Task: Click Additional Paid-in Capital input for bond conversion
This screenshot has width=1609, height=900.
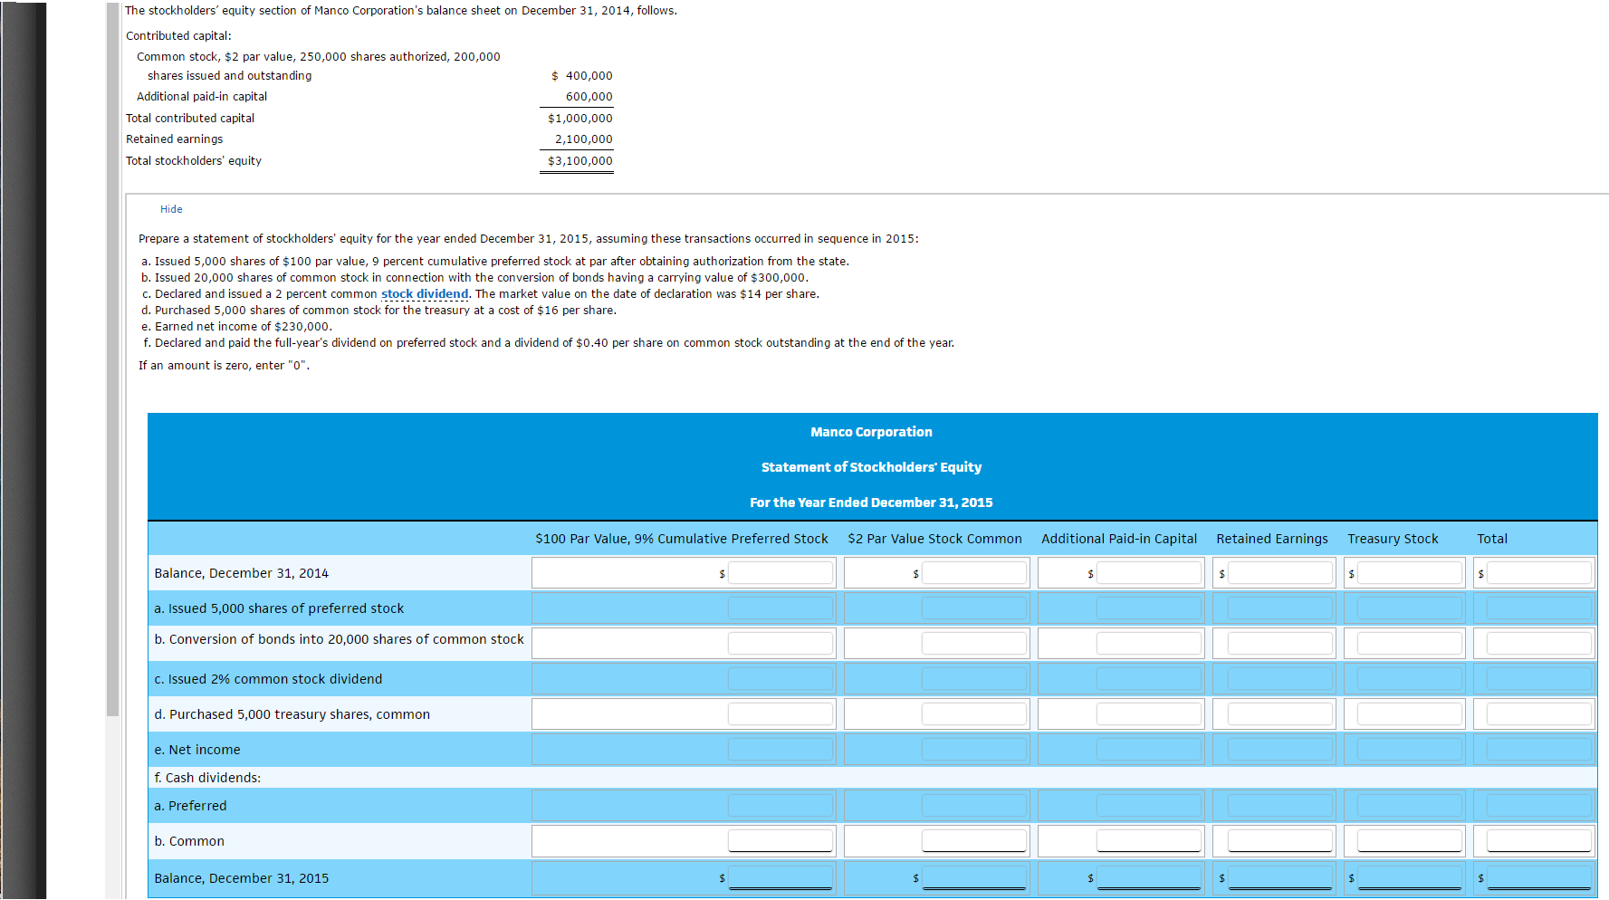Action: click(x=1150, y=643)
